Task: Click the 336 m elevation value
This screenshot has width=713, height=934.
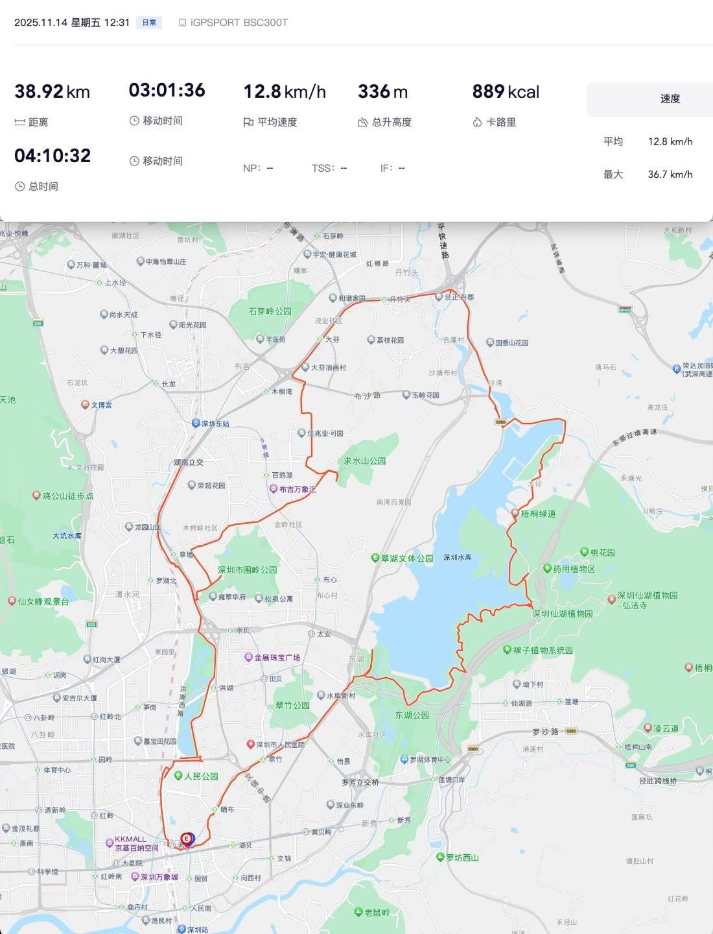Action: point(382,91)
